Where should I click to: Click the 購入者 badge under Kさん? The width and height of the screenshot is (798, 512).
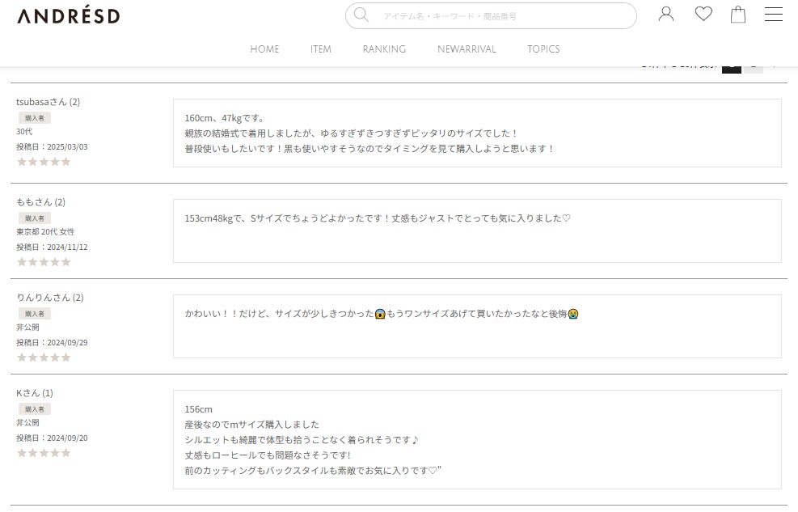(x=34, y=409)
